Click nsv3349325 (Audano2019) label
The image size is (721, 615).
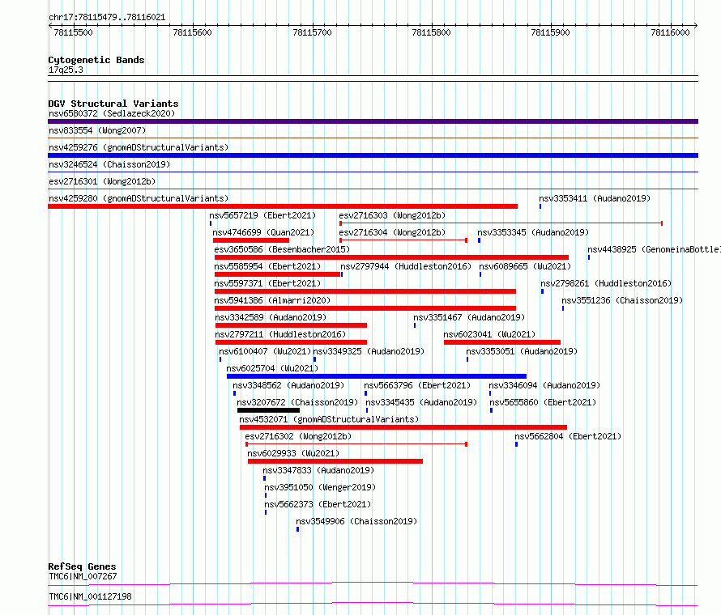[369, 351]
